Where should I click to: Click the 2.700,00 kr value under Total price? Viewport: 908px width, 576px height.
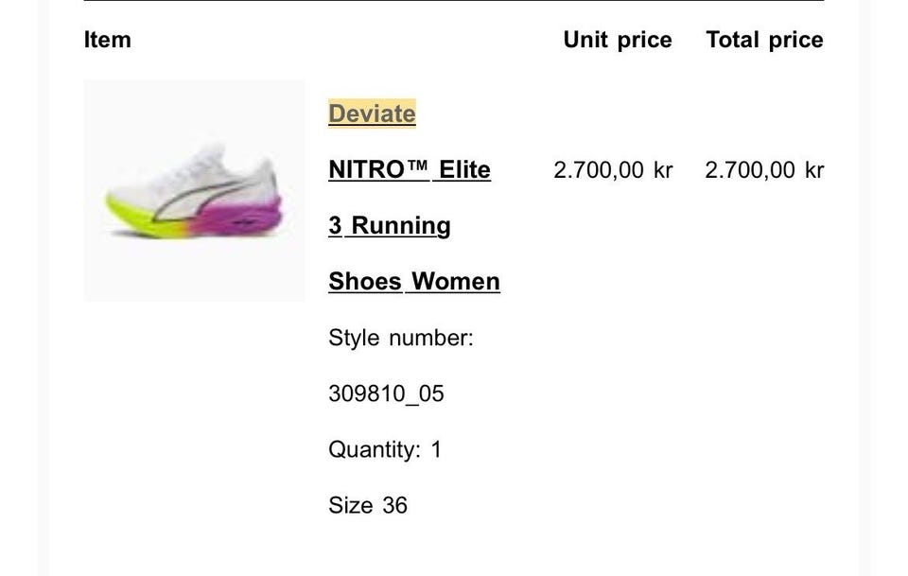click(x=764, y=170)
